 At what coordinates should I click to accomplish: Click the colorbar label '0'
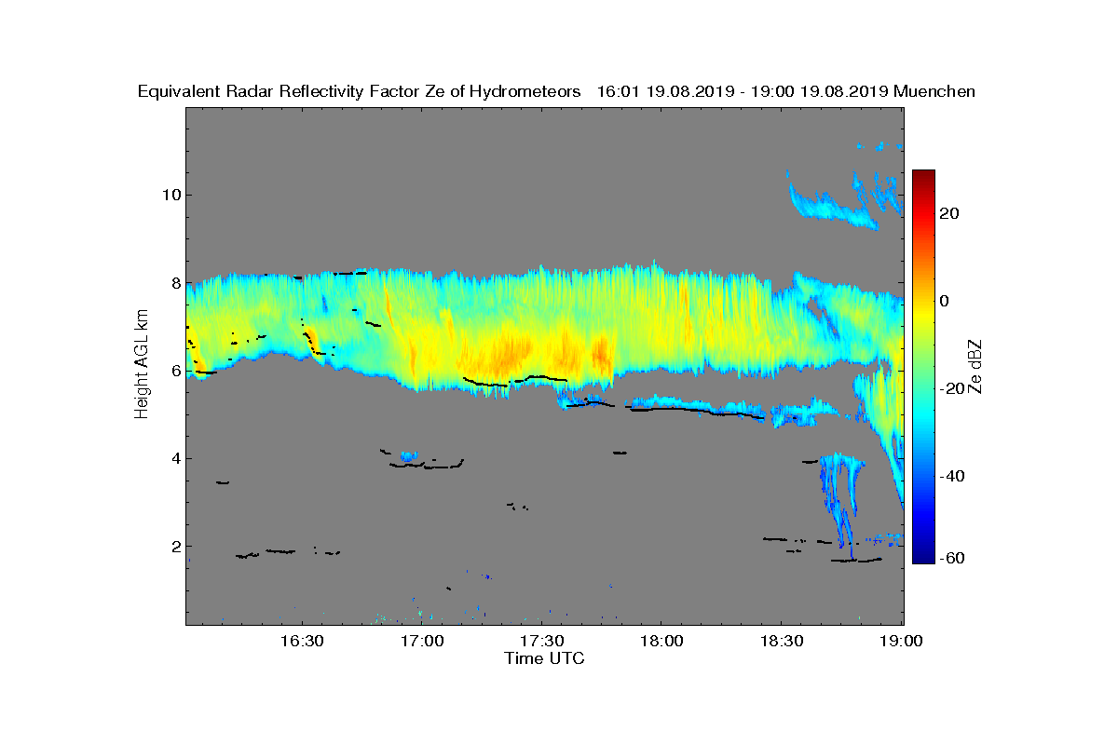945,301
